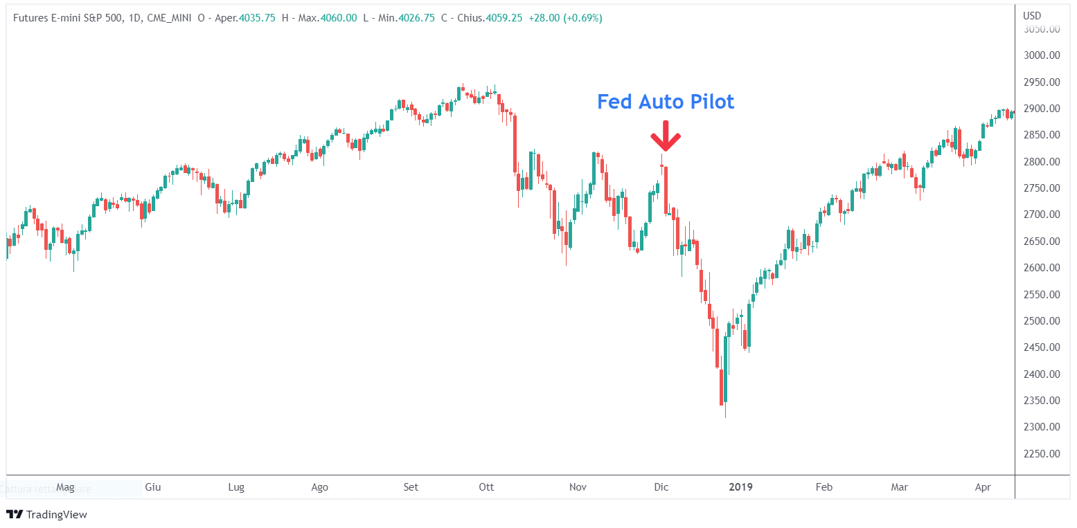Image resolution: width=1077 pixels, height=528 pixels.
Task: Click the 2500.00 price scale label
Action: pyautogui.click(x=1042, y=321)
